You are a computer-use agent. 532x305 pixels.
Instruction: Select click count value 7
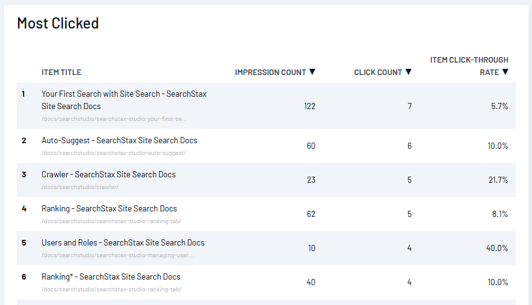pyautogui.click(x=410, y=106)
